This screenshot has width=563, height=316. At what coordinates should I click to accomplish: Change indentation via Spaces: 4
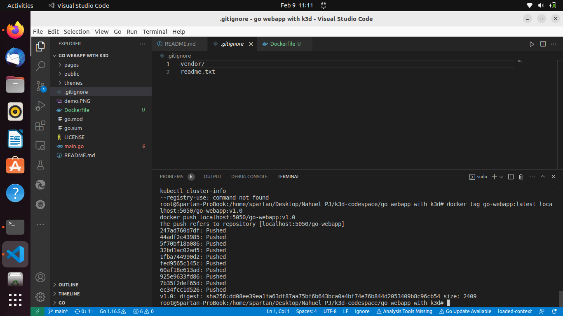307,311
